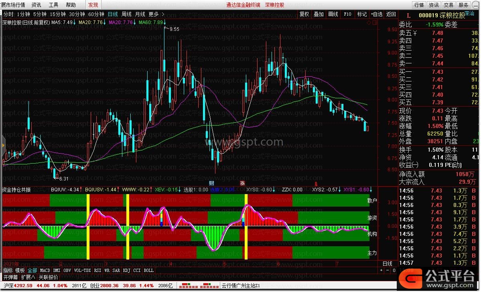Select the 30分钟 period tab
Screen dimensions: 481x292
77,14
